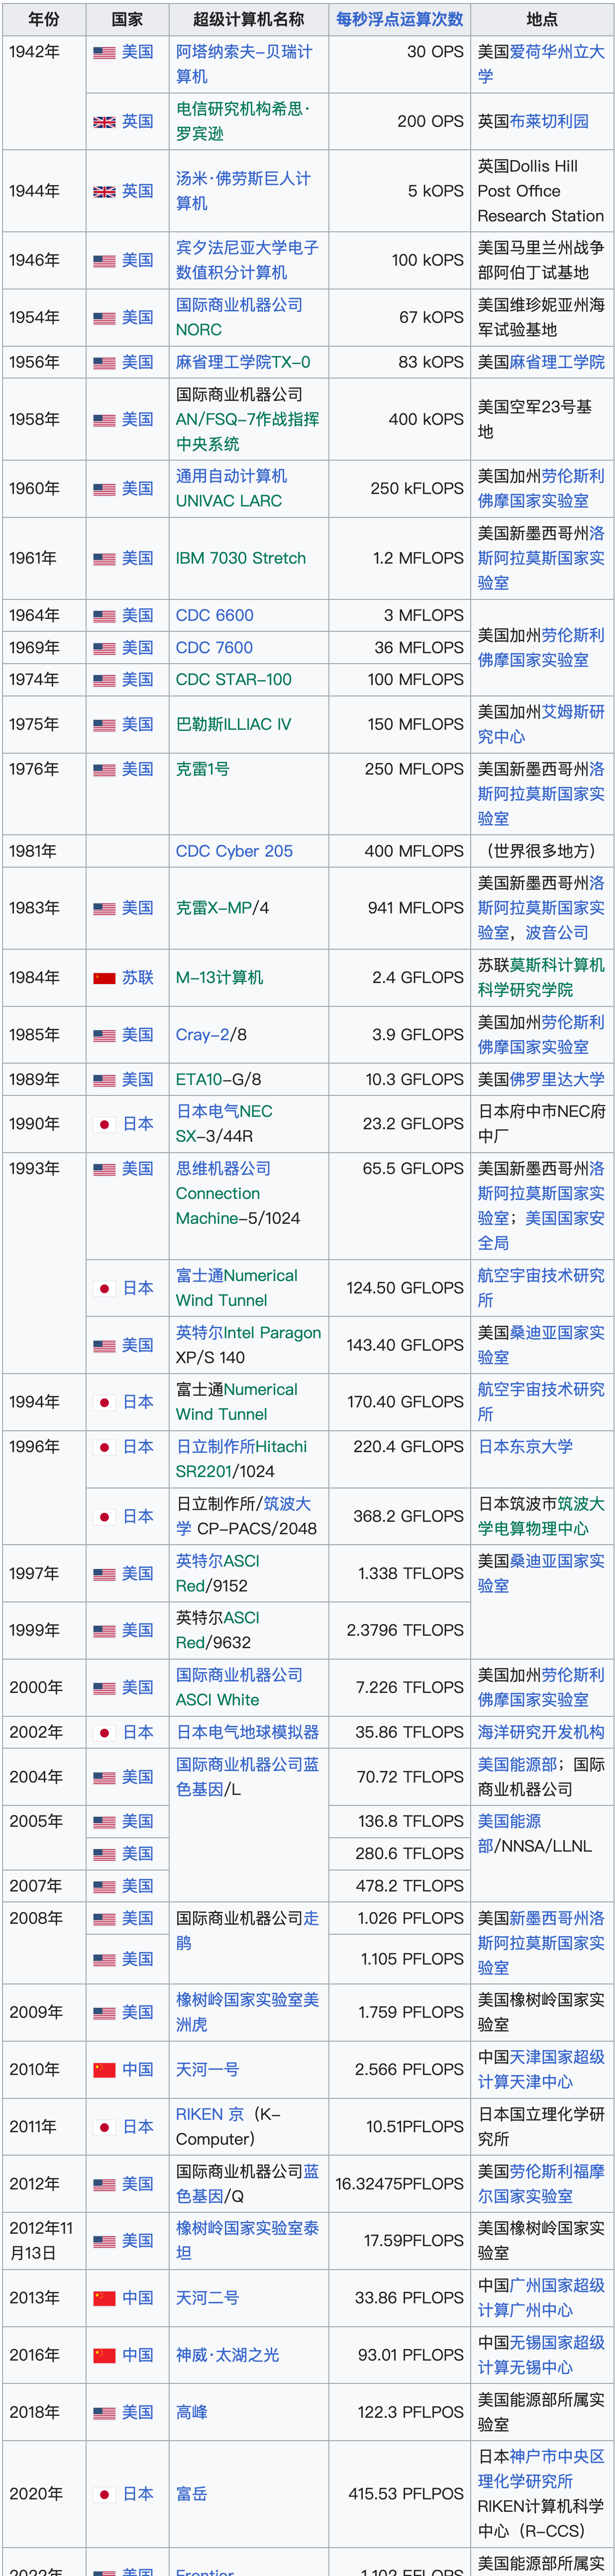615x2576 pixels.
Task: Open the CDC STAR-100 link
Action: [x=234, y=680]
